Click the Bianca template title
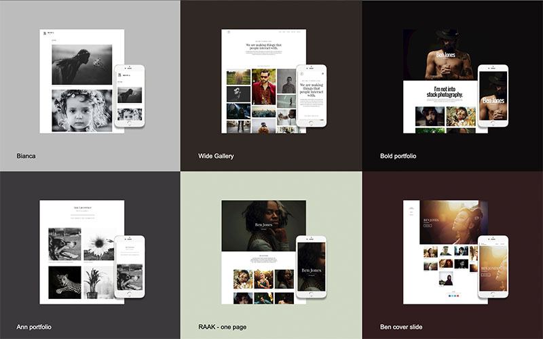543x339 pixels. [x=26, y=156]
